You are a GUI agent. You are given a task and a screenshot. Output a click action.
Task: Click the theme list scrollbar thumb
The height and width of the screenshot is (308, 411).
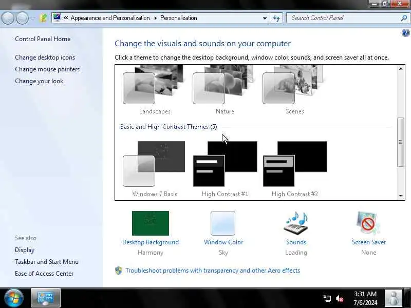[401, 142]
